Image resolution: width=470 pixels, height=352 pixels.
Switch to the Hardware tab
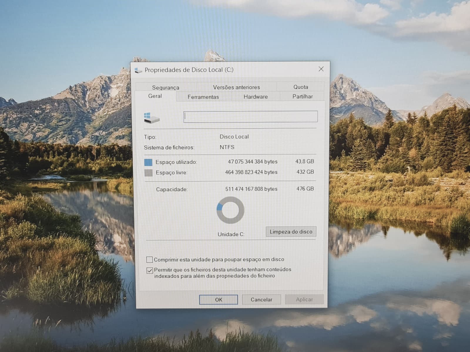click(x=256, y=97)
